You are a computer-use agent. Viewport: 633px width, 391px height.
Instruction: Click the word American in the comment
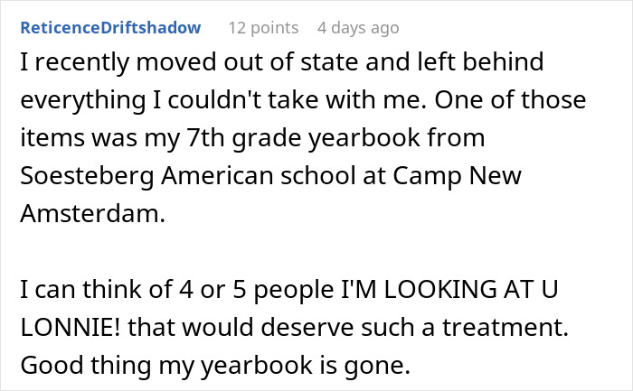click(x=217, y=176)
